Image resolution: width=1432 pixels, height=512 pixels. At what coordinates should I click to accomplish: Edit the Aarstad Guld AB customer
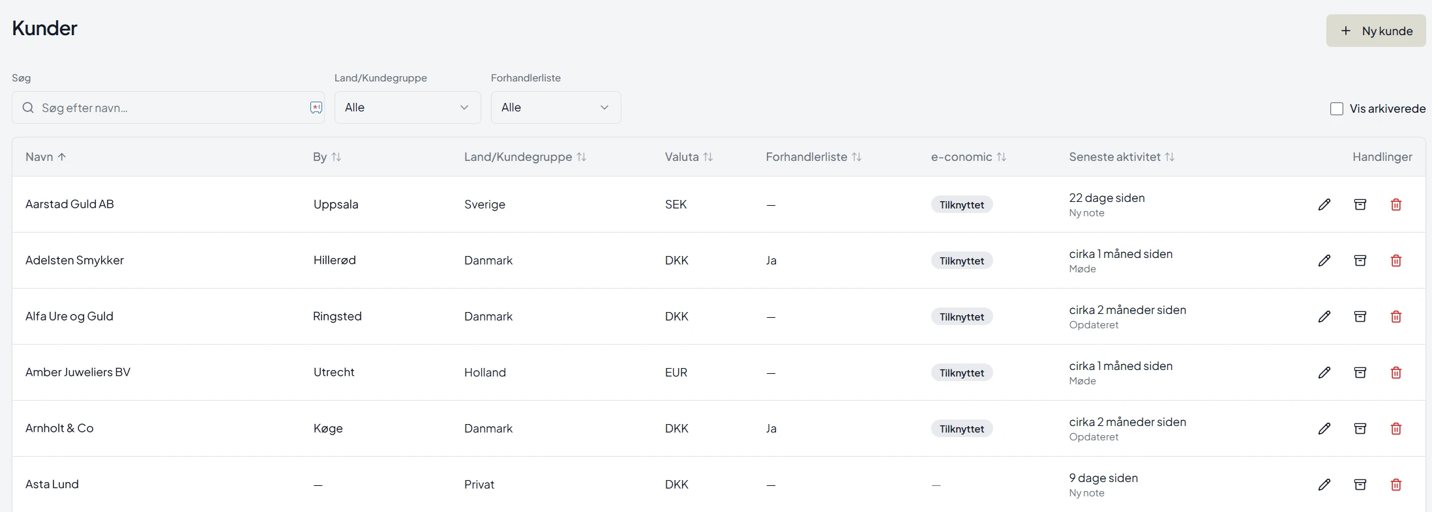(x=1324, y=205)
